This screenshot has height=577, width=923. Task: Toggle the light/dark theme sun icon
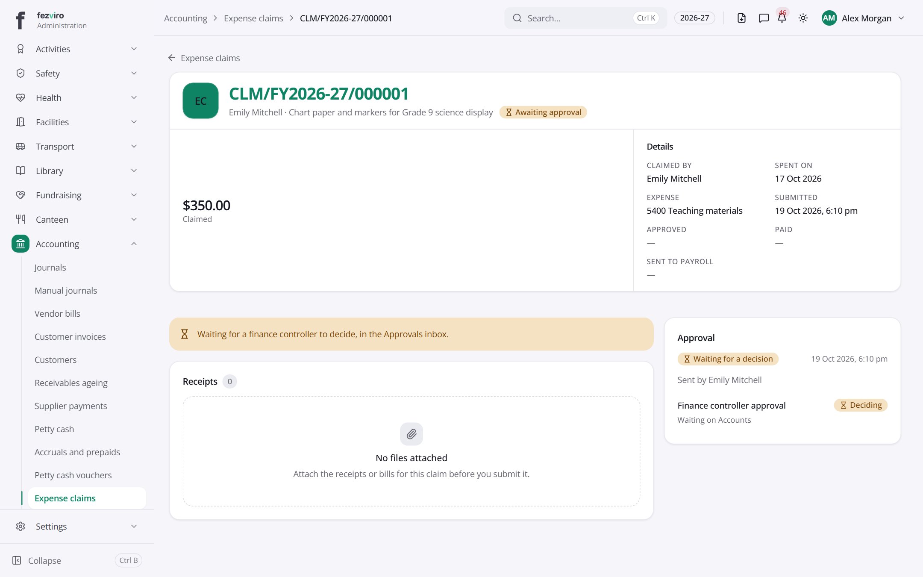pos(803,18)
